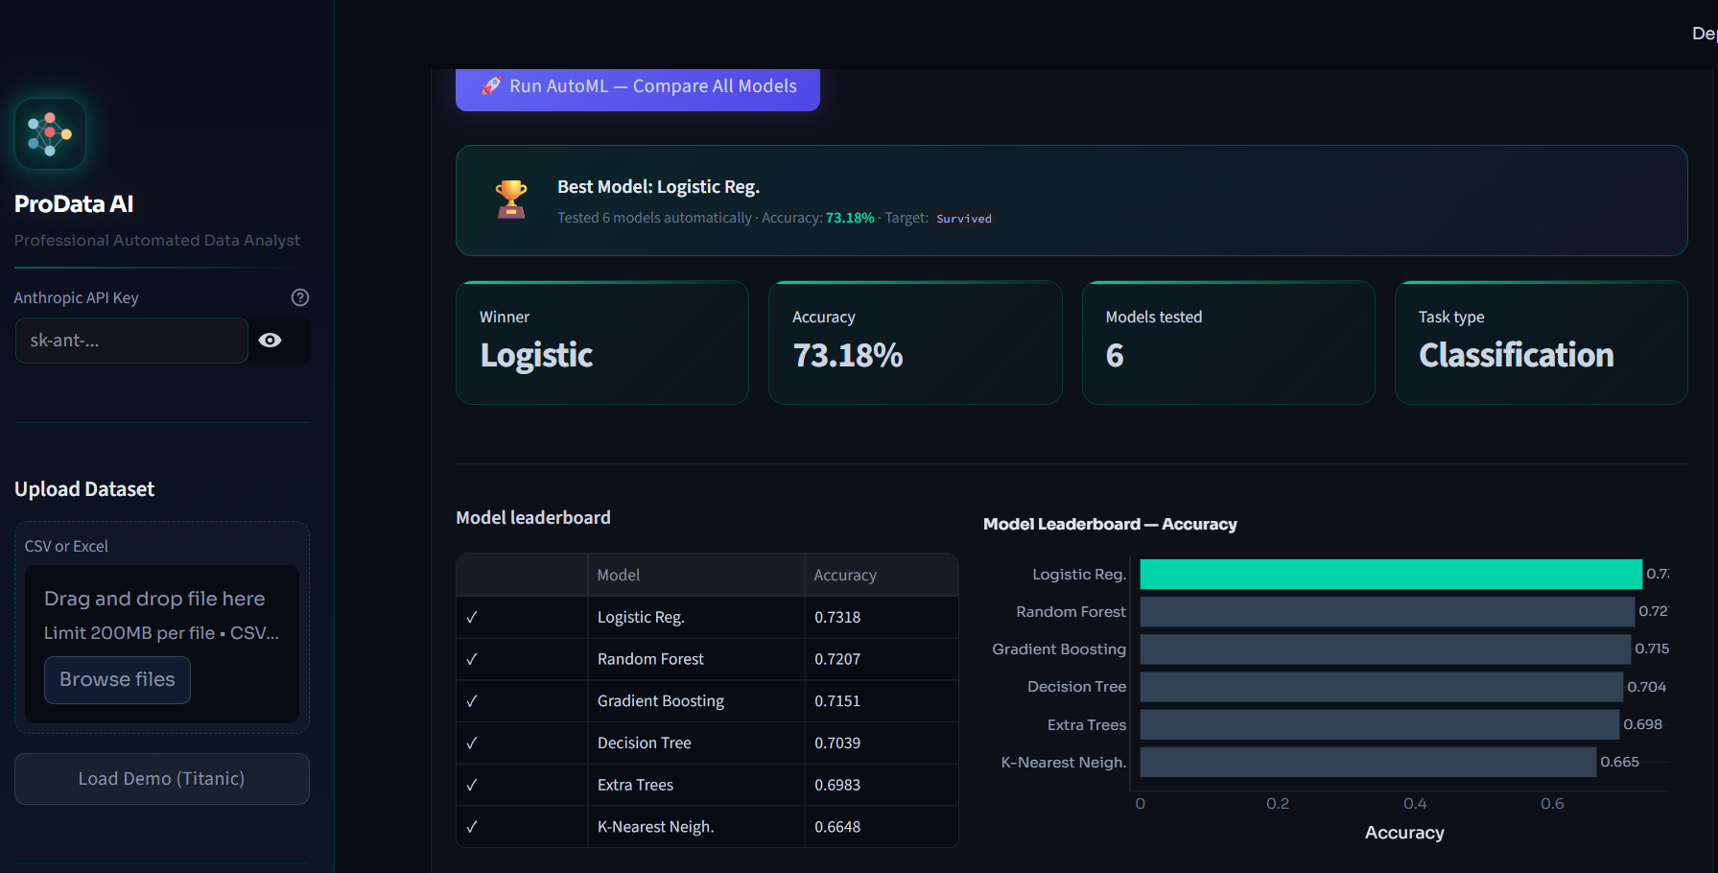
Task: Select the teal Logistic Reg. accuracy bar
Action: coord(1391,574)
